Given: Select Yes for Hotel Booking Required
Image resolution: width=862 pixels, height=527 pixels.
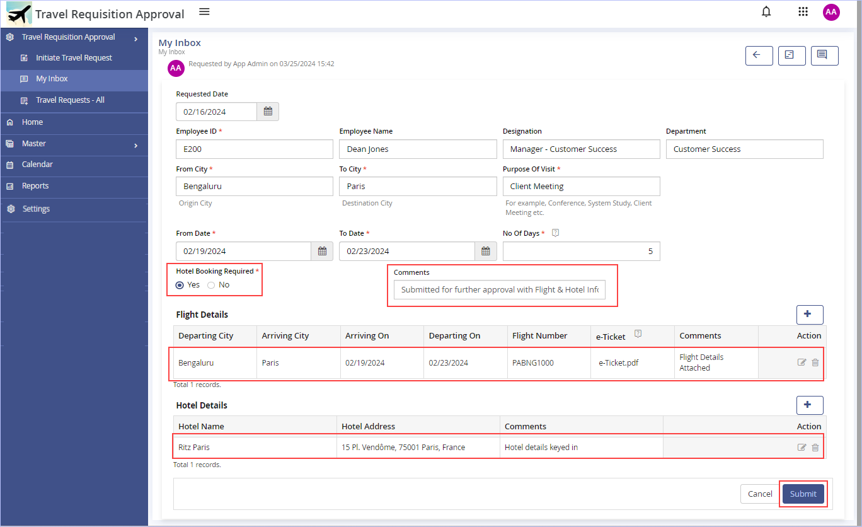Looking at the screenshot, I should (x=180, y=285).
